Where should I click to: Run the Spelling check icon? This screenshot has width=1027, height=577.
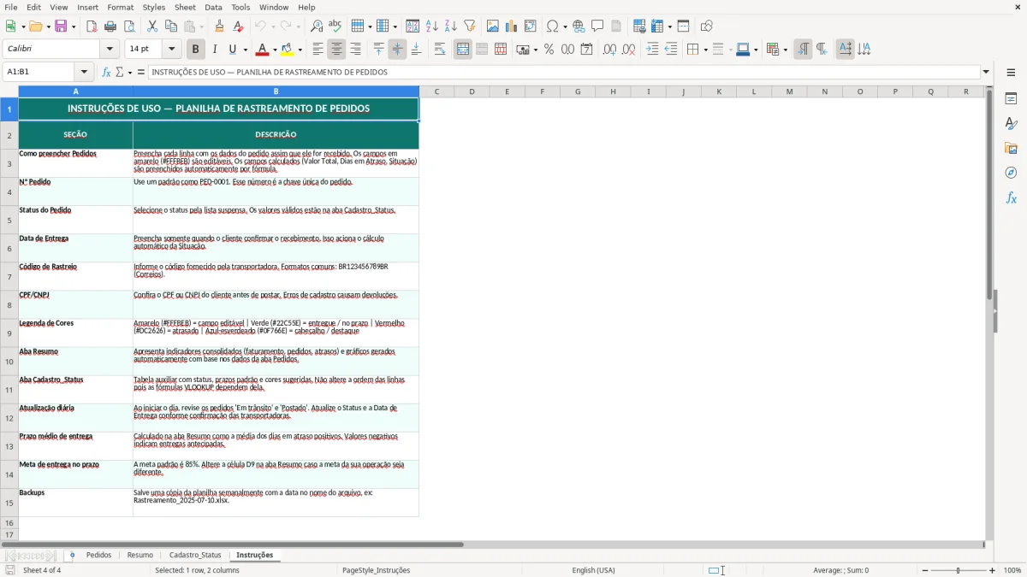(335, 26)
